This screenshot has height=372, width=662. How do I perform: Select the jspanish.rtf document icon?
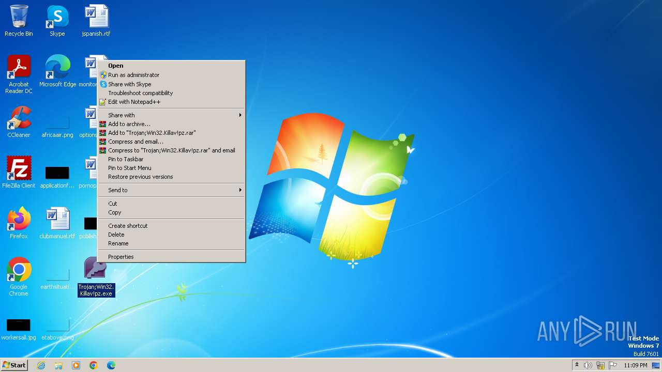(96, 21)
